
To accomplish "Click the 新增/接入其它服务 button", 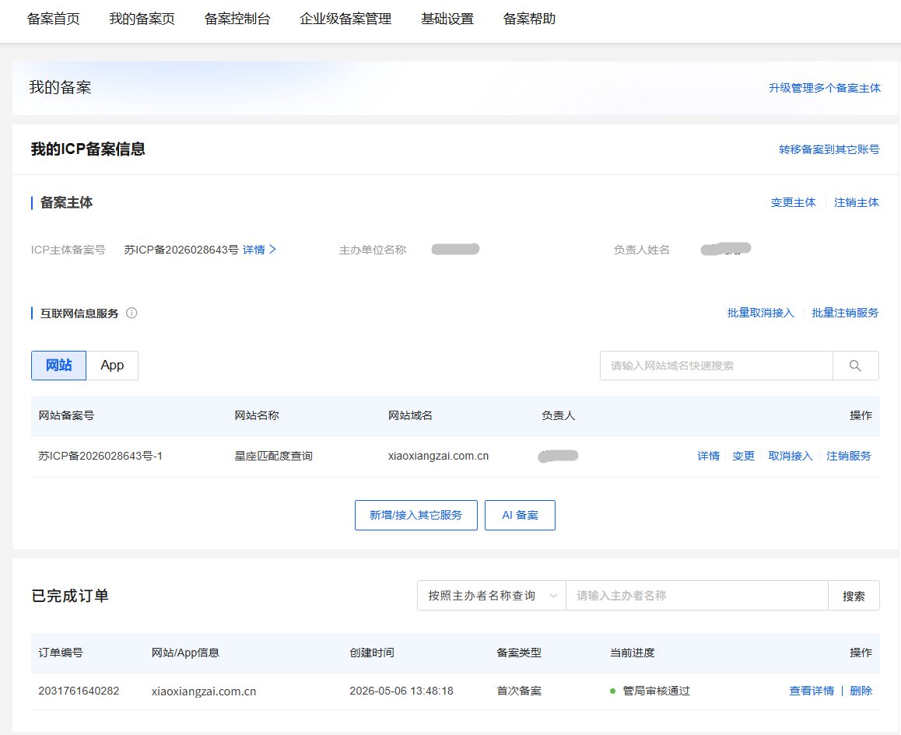I will (416, 515).
